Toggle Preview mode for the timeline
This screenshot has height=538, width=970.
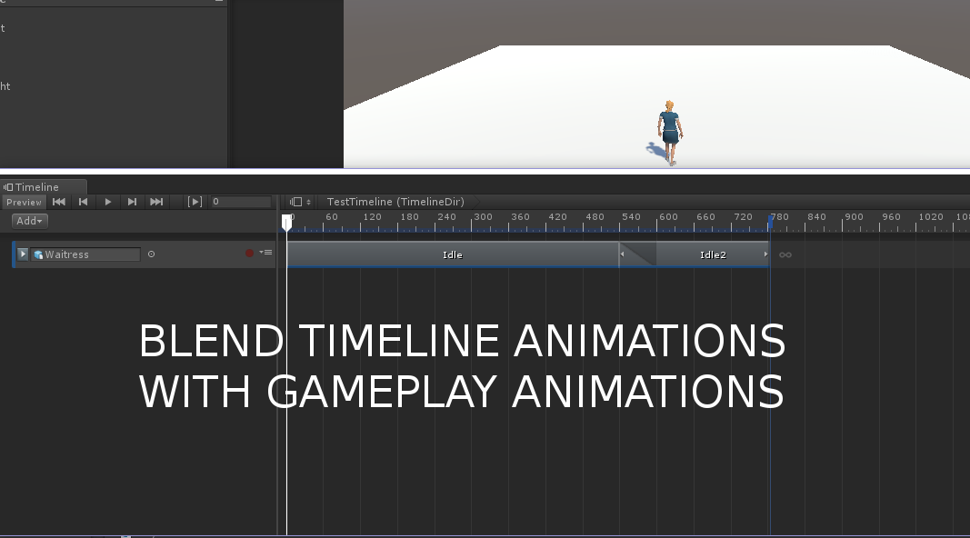(24, 202)
